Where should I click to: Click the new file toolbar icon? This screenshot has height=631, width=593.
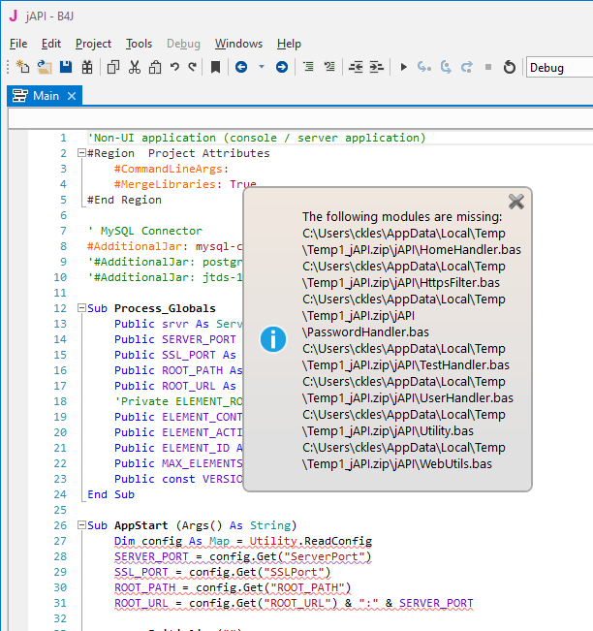(22, 67)
